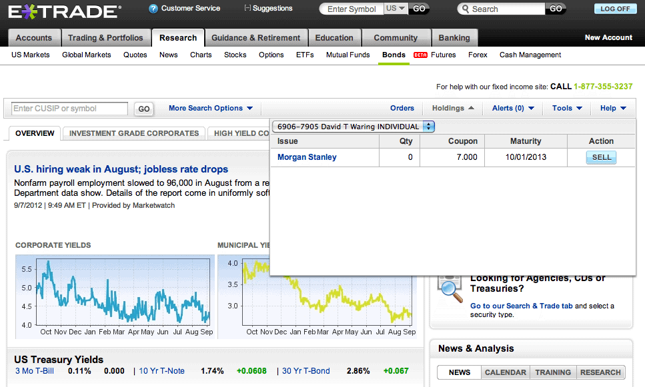This screenshot has width=645, height=387.
Task: Open the Forex submenu item
Action: pyautogui.click(x=478, y=55)
